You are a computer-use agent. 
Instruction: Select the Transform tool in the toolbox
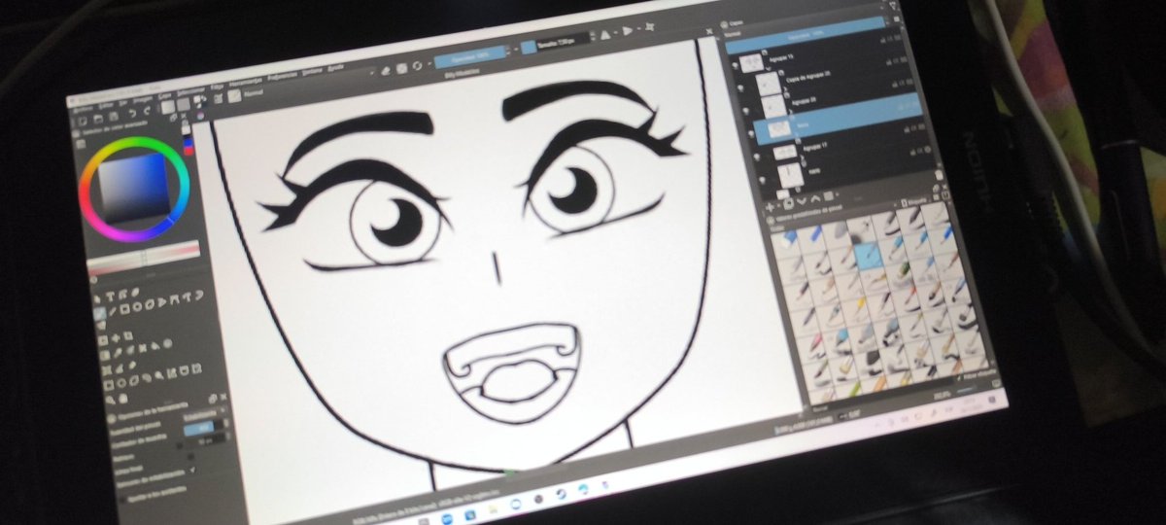point(103,339)
